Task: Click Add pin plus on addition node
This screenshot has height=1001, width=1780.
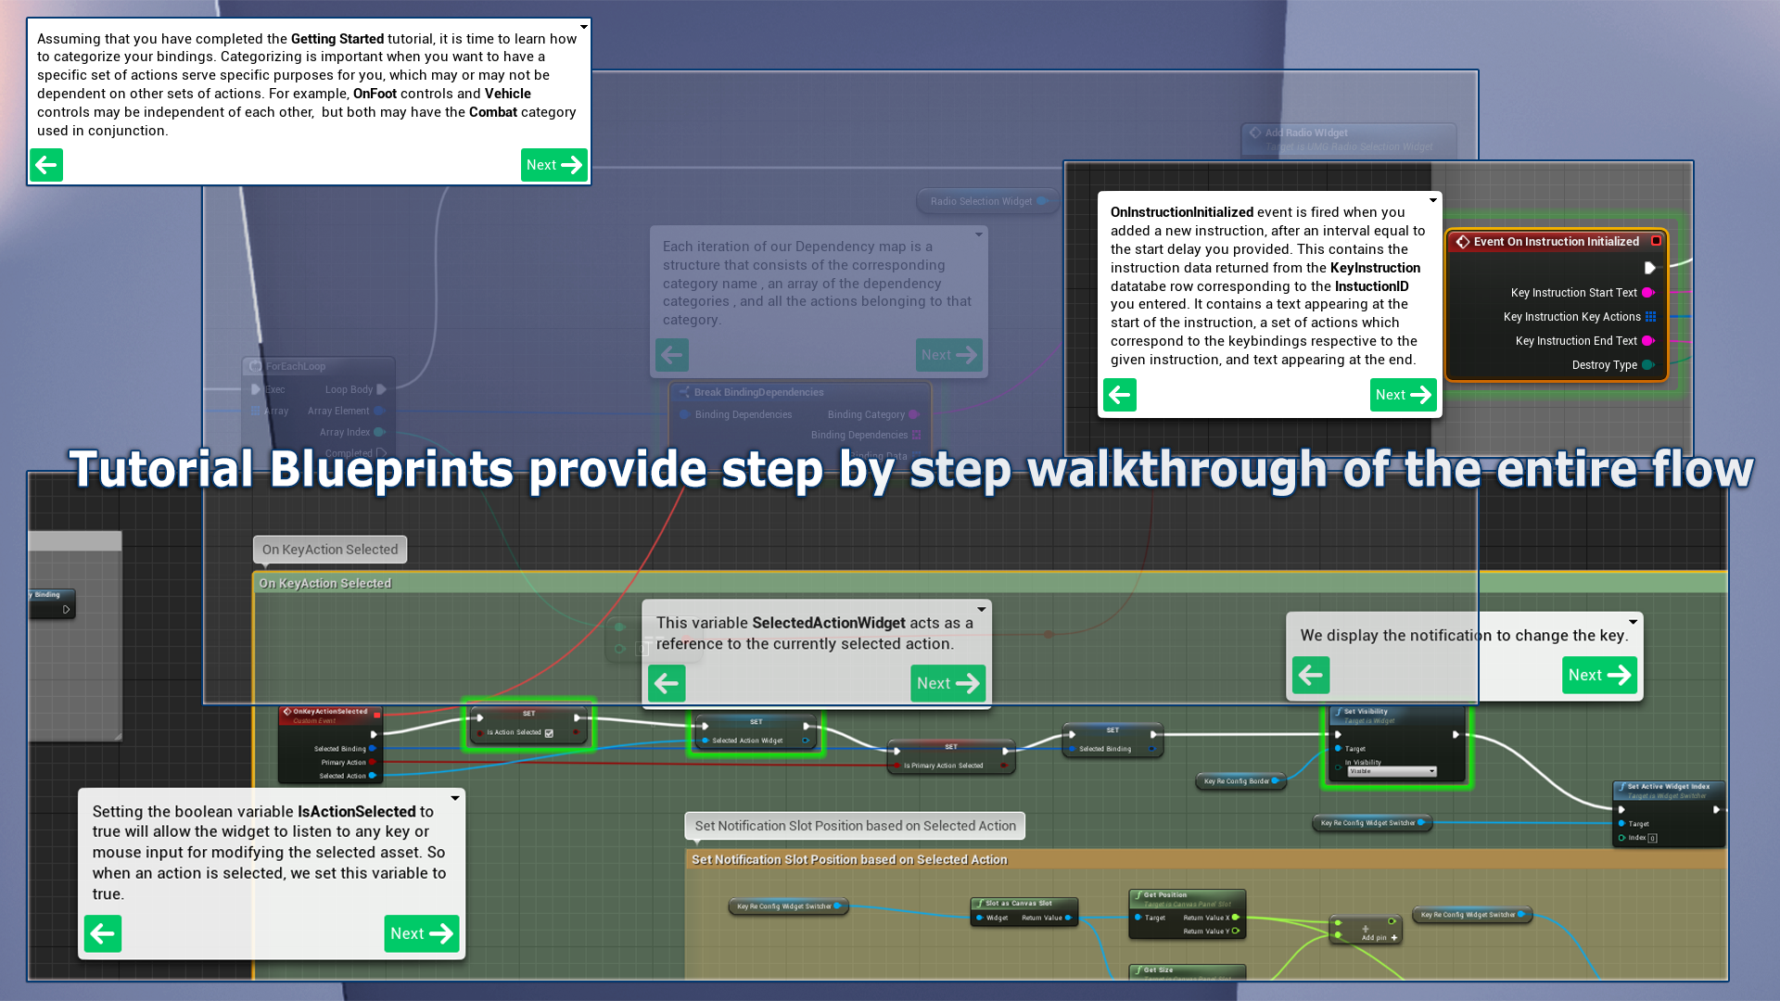Action: point(1393,938)
